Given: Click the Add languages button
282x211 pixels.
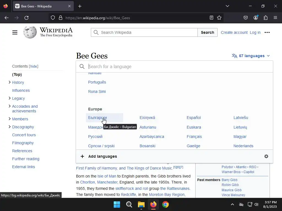Looking at the screenshot, I should (102, 156).
